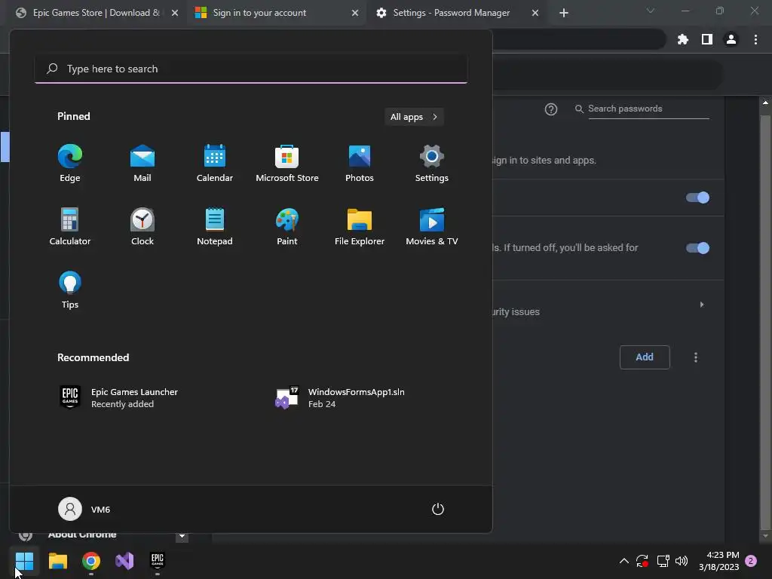This screenshot has height=579, width=772.
Task: Switch to Chrome on the taskbar
Action: point(91,561)
